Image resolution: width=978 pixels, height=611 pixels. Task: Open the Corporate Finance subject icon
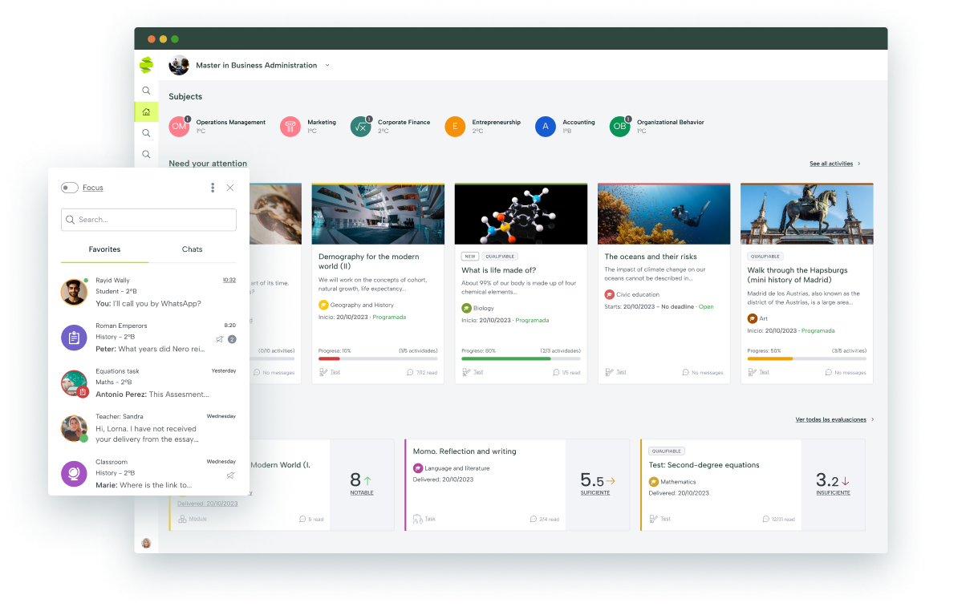(360, 127)
